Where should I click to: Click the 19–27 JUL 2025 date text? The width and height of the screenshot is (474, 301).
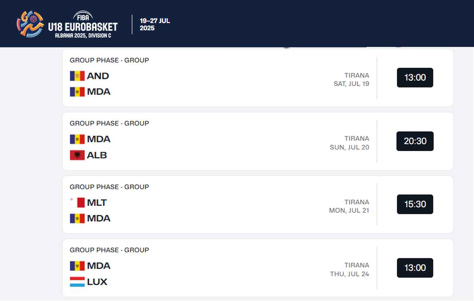[155, 24]
